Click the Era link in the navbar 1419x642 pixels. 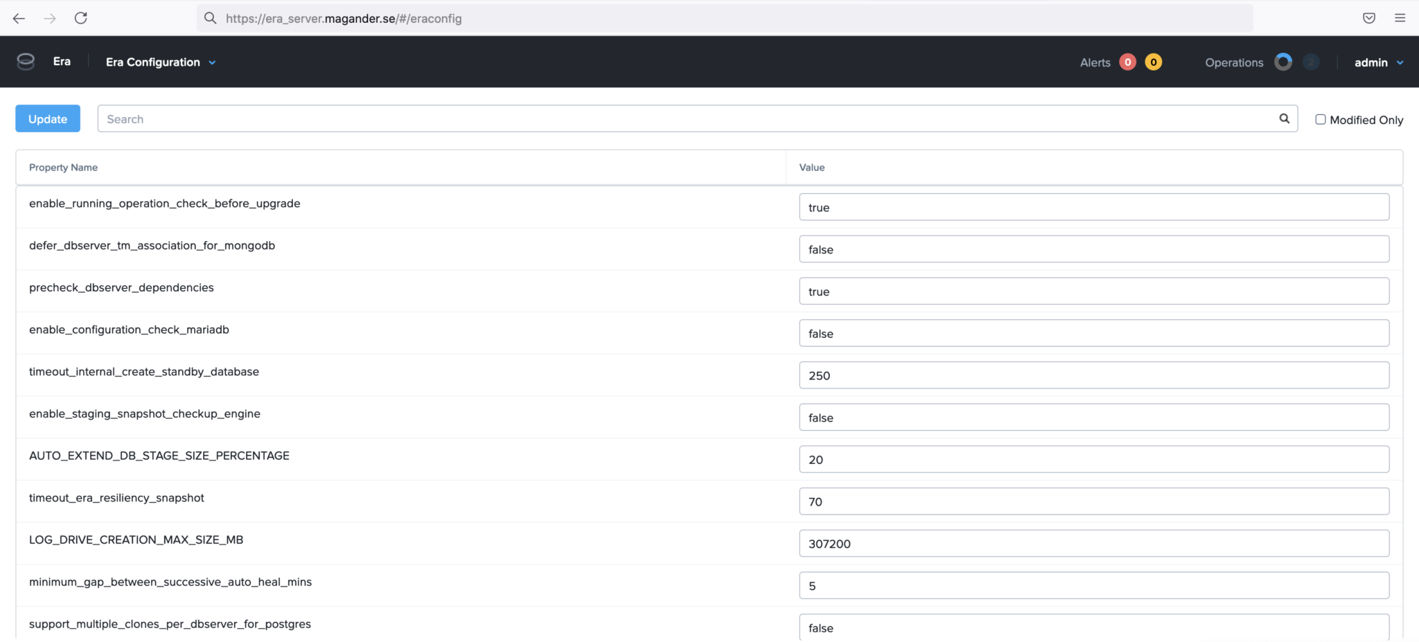click(x=62, y=62)
